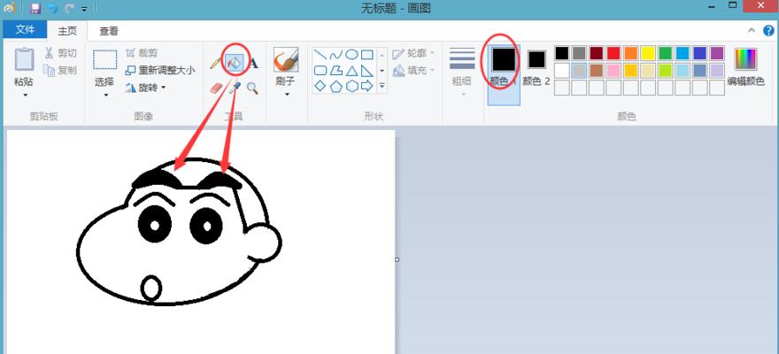The height and width of the screenshot is (354, 779).
Task: Open the 选择 dropdown arrow
Action: (x=104, y=95)
